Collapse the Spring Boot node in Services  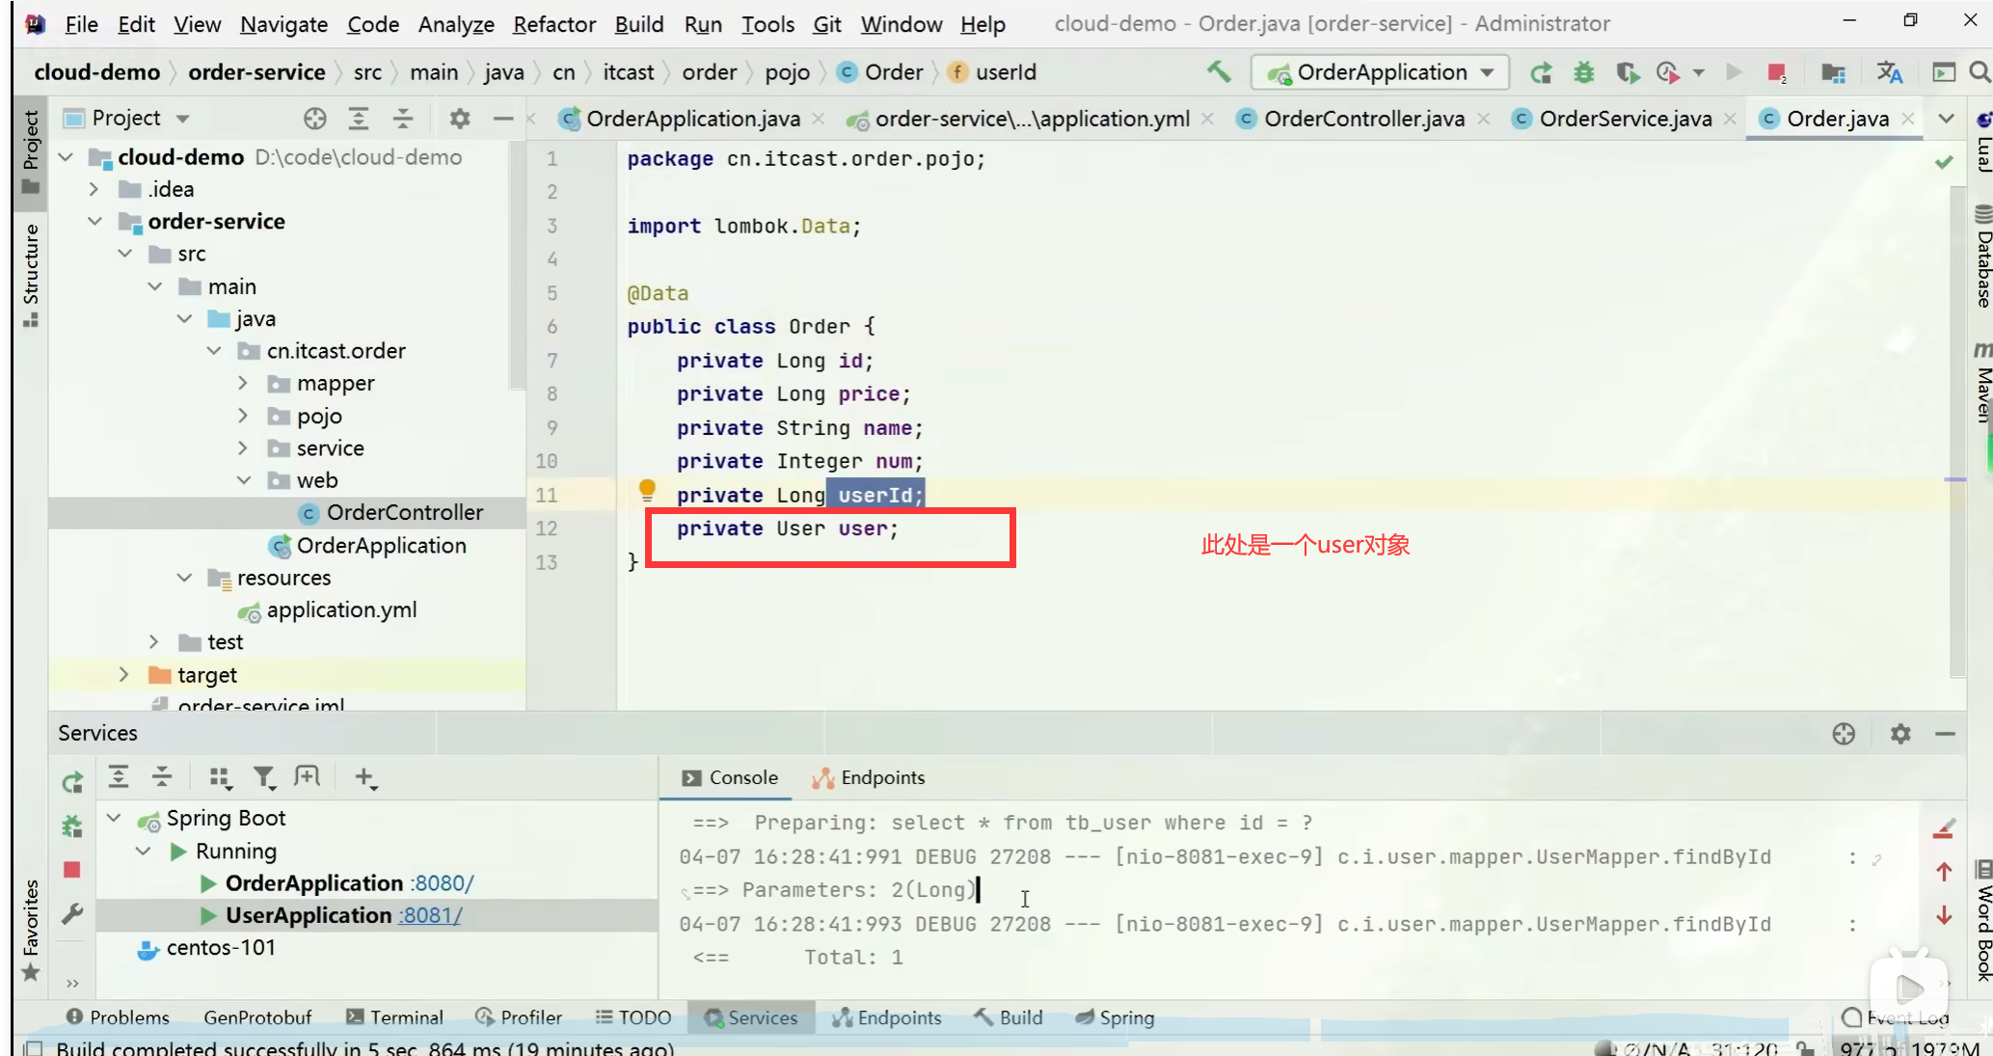coord(114,819)
